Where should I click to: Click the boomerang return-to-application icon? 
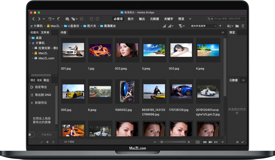point(59,19)
